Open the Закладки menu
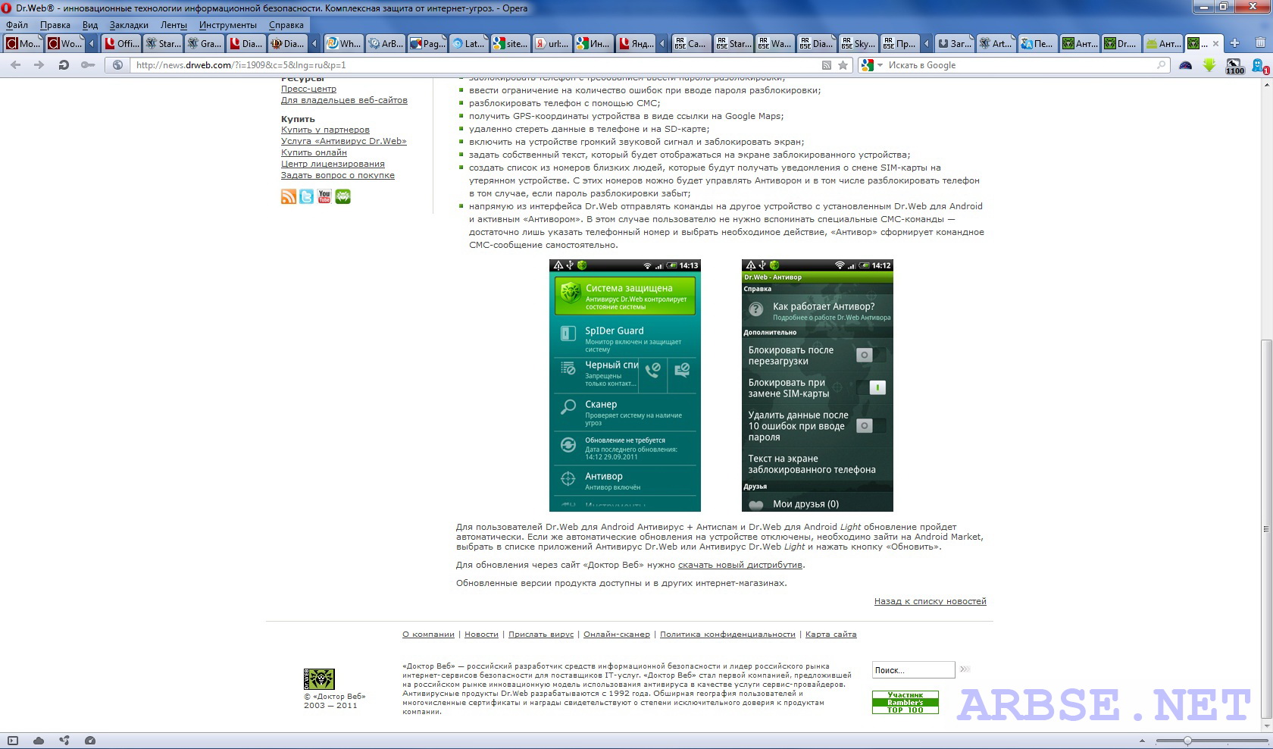The image size is (1273, 749). point(129,25)
